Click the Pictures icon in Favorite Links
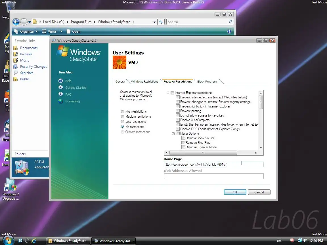Image resolution: width=327 pixels, height=245 pixels. pos(16,54)
